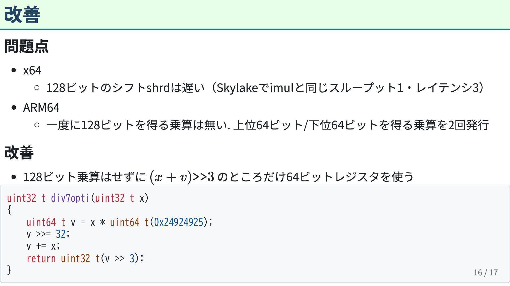Viewport: 510px width, 286px height.
Task: Click the (x+v)>>3 math formula
Action: point(182,177)
